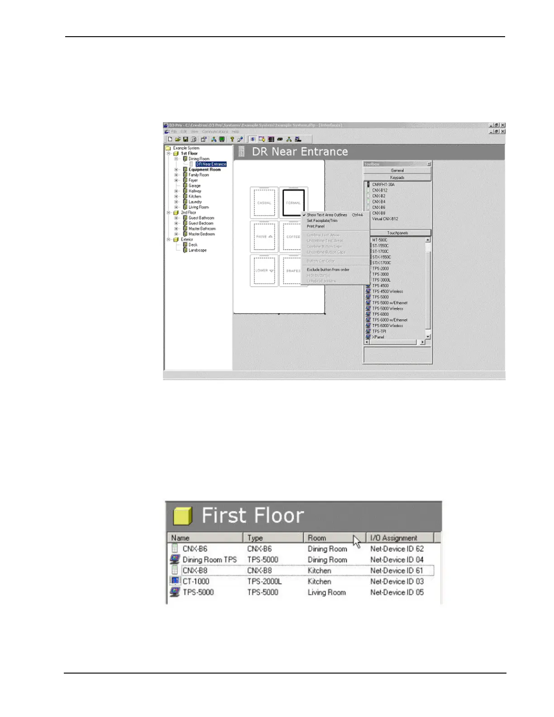
Task: Expand the Kitchen tree node
Action: coord(177,196)
